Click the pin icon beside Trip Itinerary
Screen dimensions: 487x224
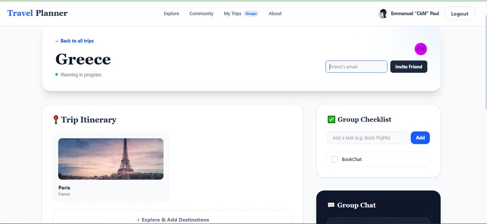tap(56, 120)
